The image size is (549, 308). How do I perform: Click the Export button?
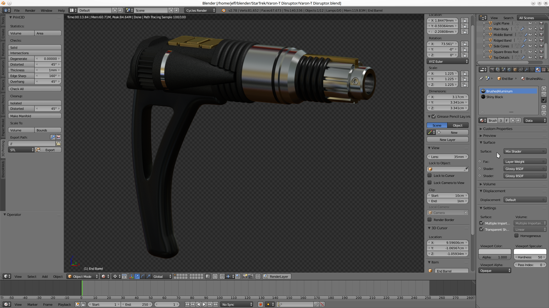pos(48,150)
